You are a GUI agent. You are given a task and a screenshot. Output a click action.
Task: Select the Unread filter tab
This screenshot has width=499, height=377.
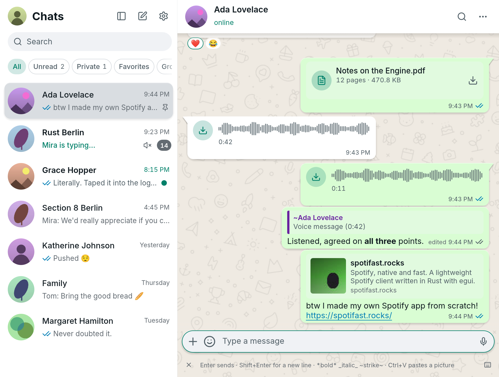click(49, 67)
